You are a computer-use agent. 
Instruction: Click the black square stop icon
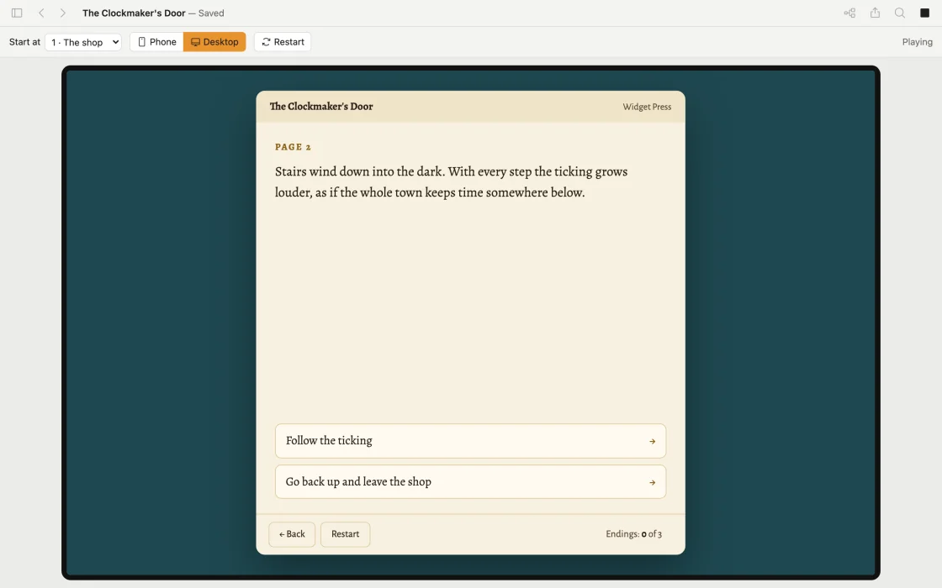pos(924,13)
